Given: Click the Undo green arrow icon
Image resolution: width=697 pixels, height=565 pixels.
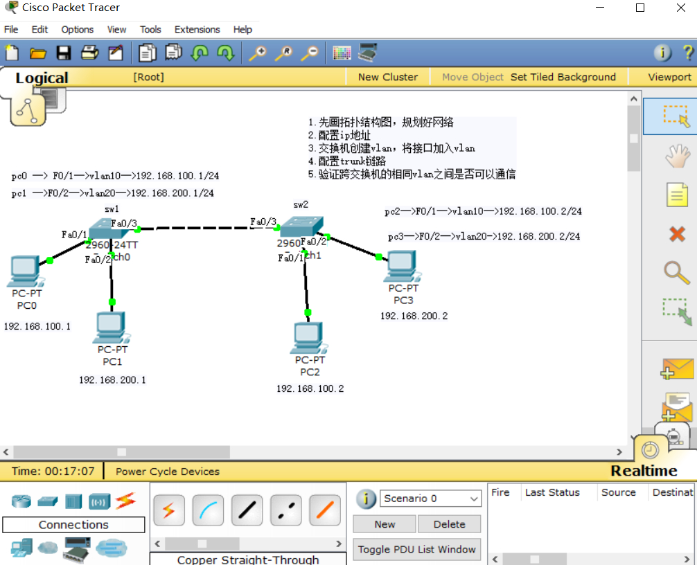Looking at the screenshot, I should point(200,53).
